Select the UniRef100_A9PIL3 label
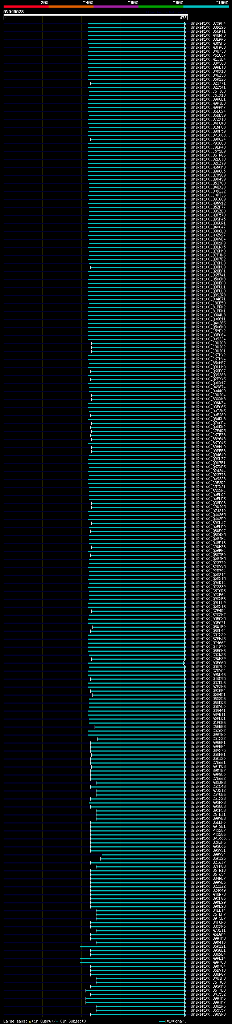 [208, 104]
